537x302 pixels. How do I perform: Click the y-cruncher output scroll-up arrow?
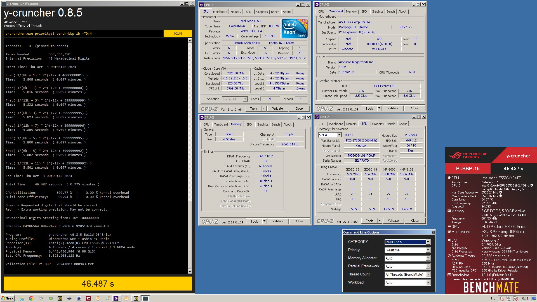coord(190,40)
